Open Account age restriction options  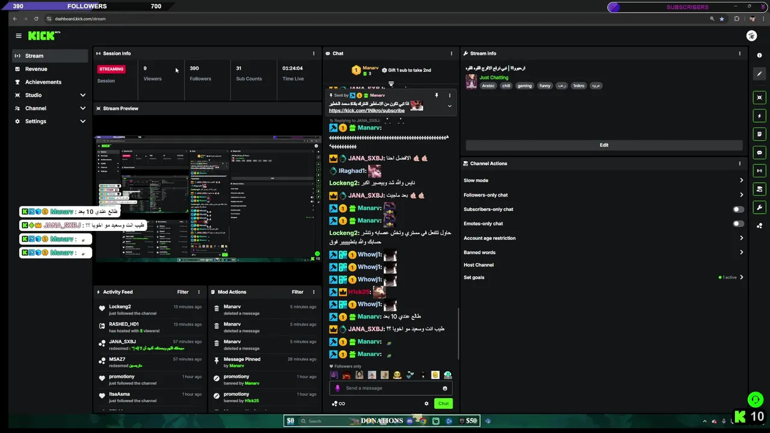pos(603,238)
